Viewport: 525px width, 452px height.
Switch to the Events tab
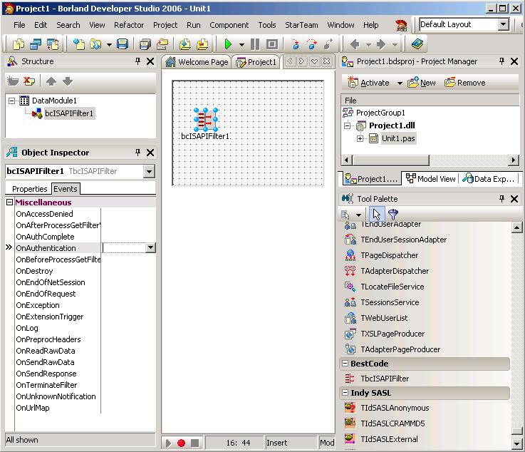[66, 189]
